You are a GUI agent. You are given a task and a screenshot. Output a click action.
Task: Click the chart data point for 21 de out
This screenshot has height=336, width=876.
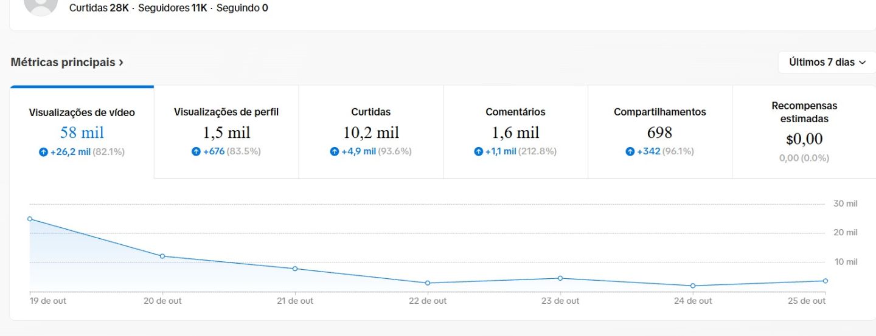tap(295, 269)
